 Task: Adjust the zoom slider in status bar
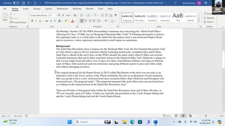click(206, 116)
